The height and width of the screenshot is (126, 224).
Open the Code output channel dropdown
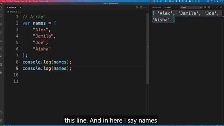191,7
